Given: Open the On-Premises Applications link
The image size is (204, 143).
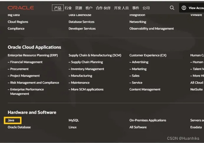Looking at the screenshot, I should [148, 120].
